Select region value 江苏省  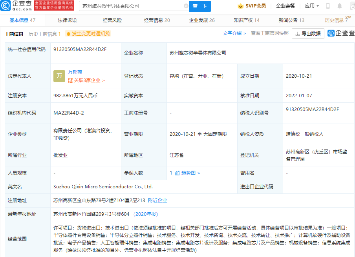tap(177, 155)
